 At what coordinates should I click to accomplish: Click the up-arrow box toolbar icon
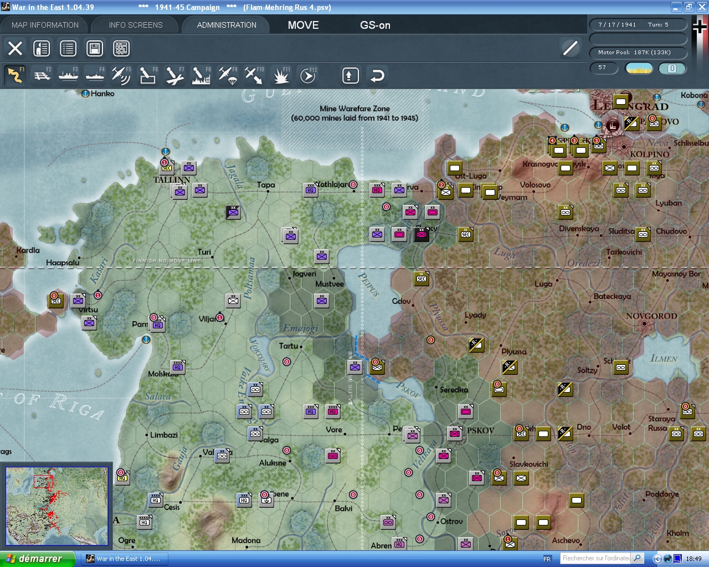350,75
